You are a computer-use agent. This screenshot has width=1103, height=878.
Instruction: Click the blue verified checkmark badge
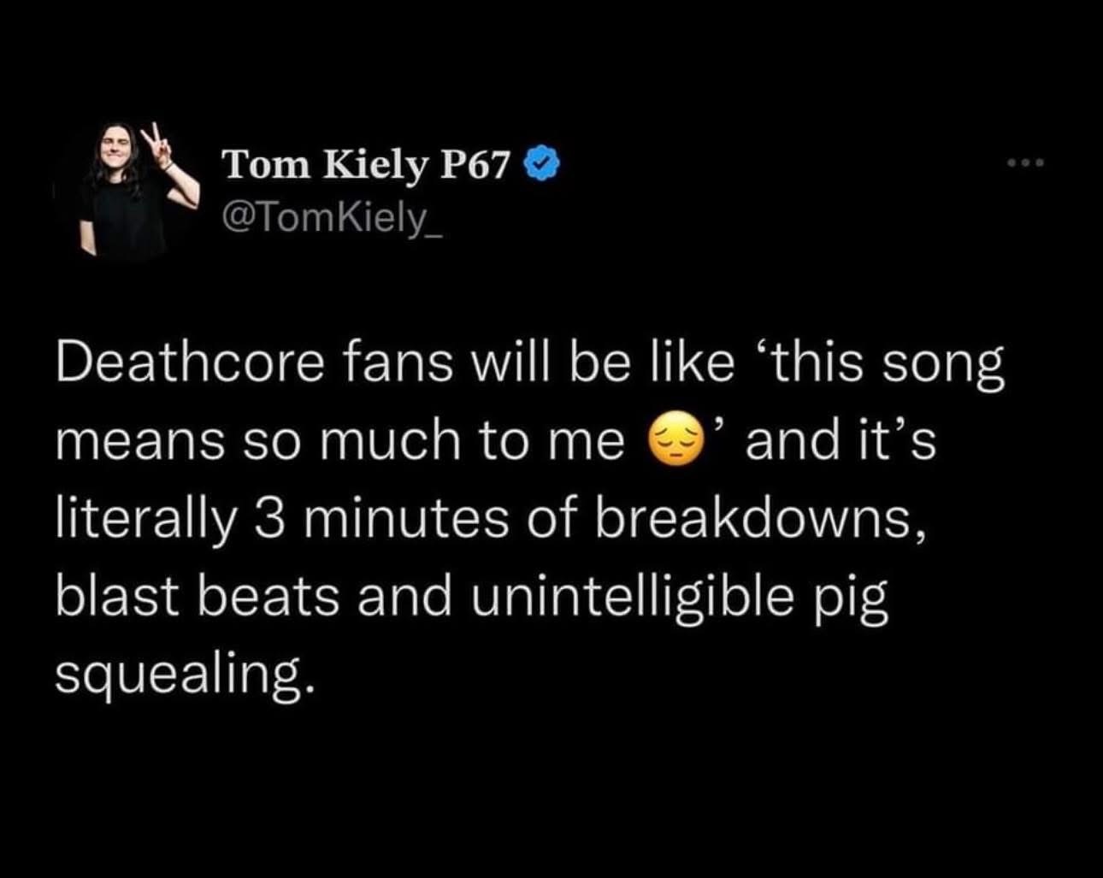tap(540, 162)
